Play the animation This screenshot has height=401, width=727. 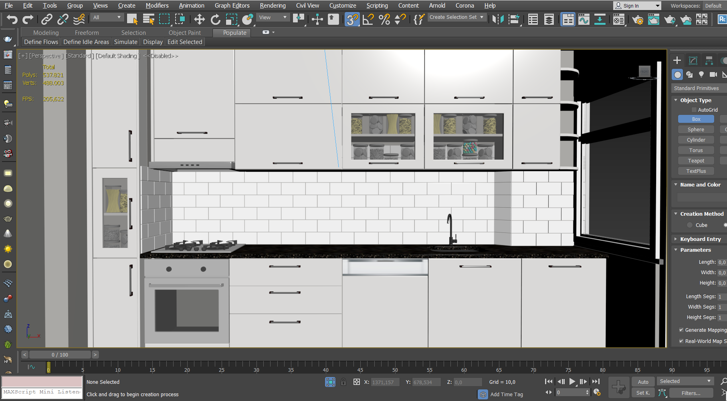(x=572, y=382)
